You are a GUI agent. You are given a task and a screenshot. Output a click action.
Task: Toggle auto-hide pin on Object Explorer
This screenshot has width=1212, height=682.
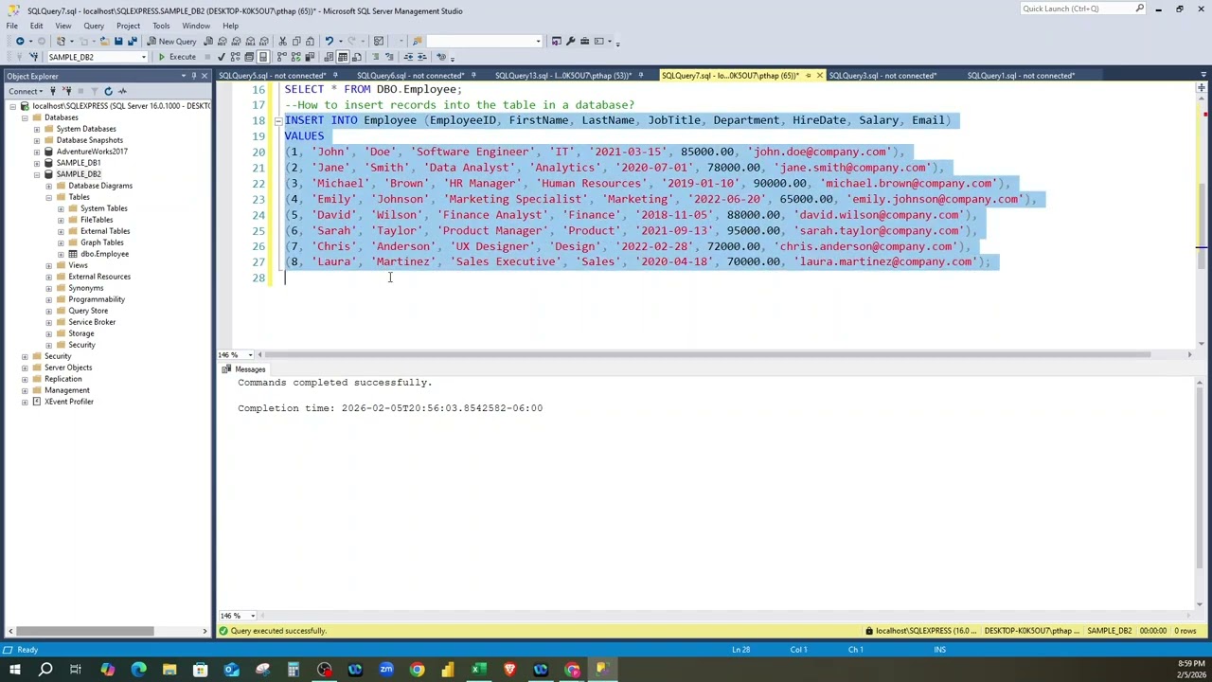click(x=193, y=76)
